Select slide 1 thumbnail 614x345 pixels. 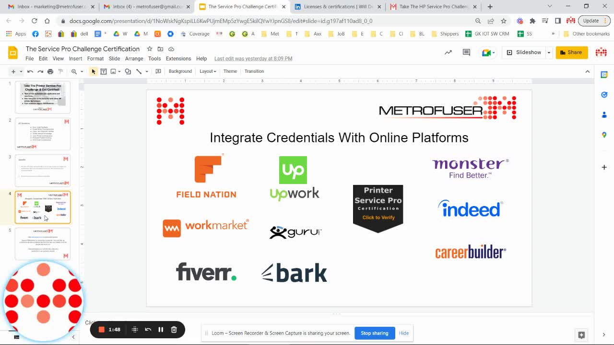pyautogui.click(x=43, y=97)
